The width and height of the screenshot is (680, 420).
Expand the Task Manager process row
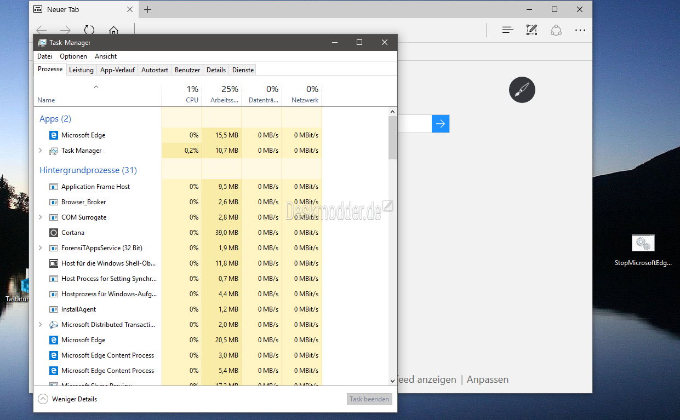pyautogui.click(x=40, y=151)
